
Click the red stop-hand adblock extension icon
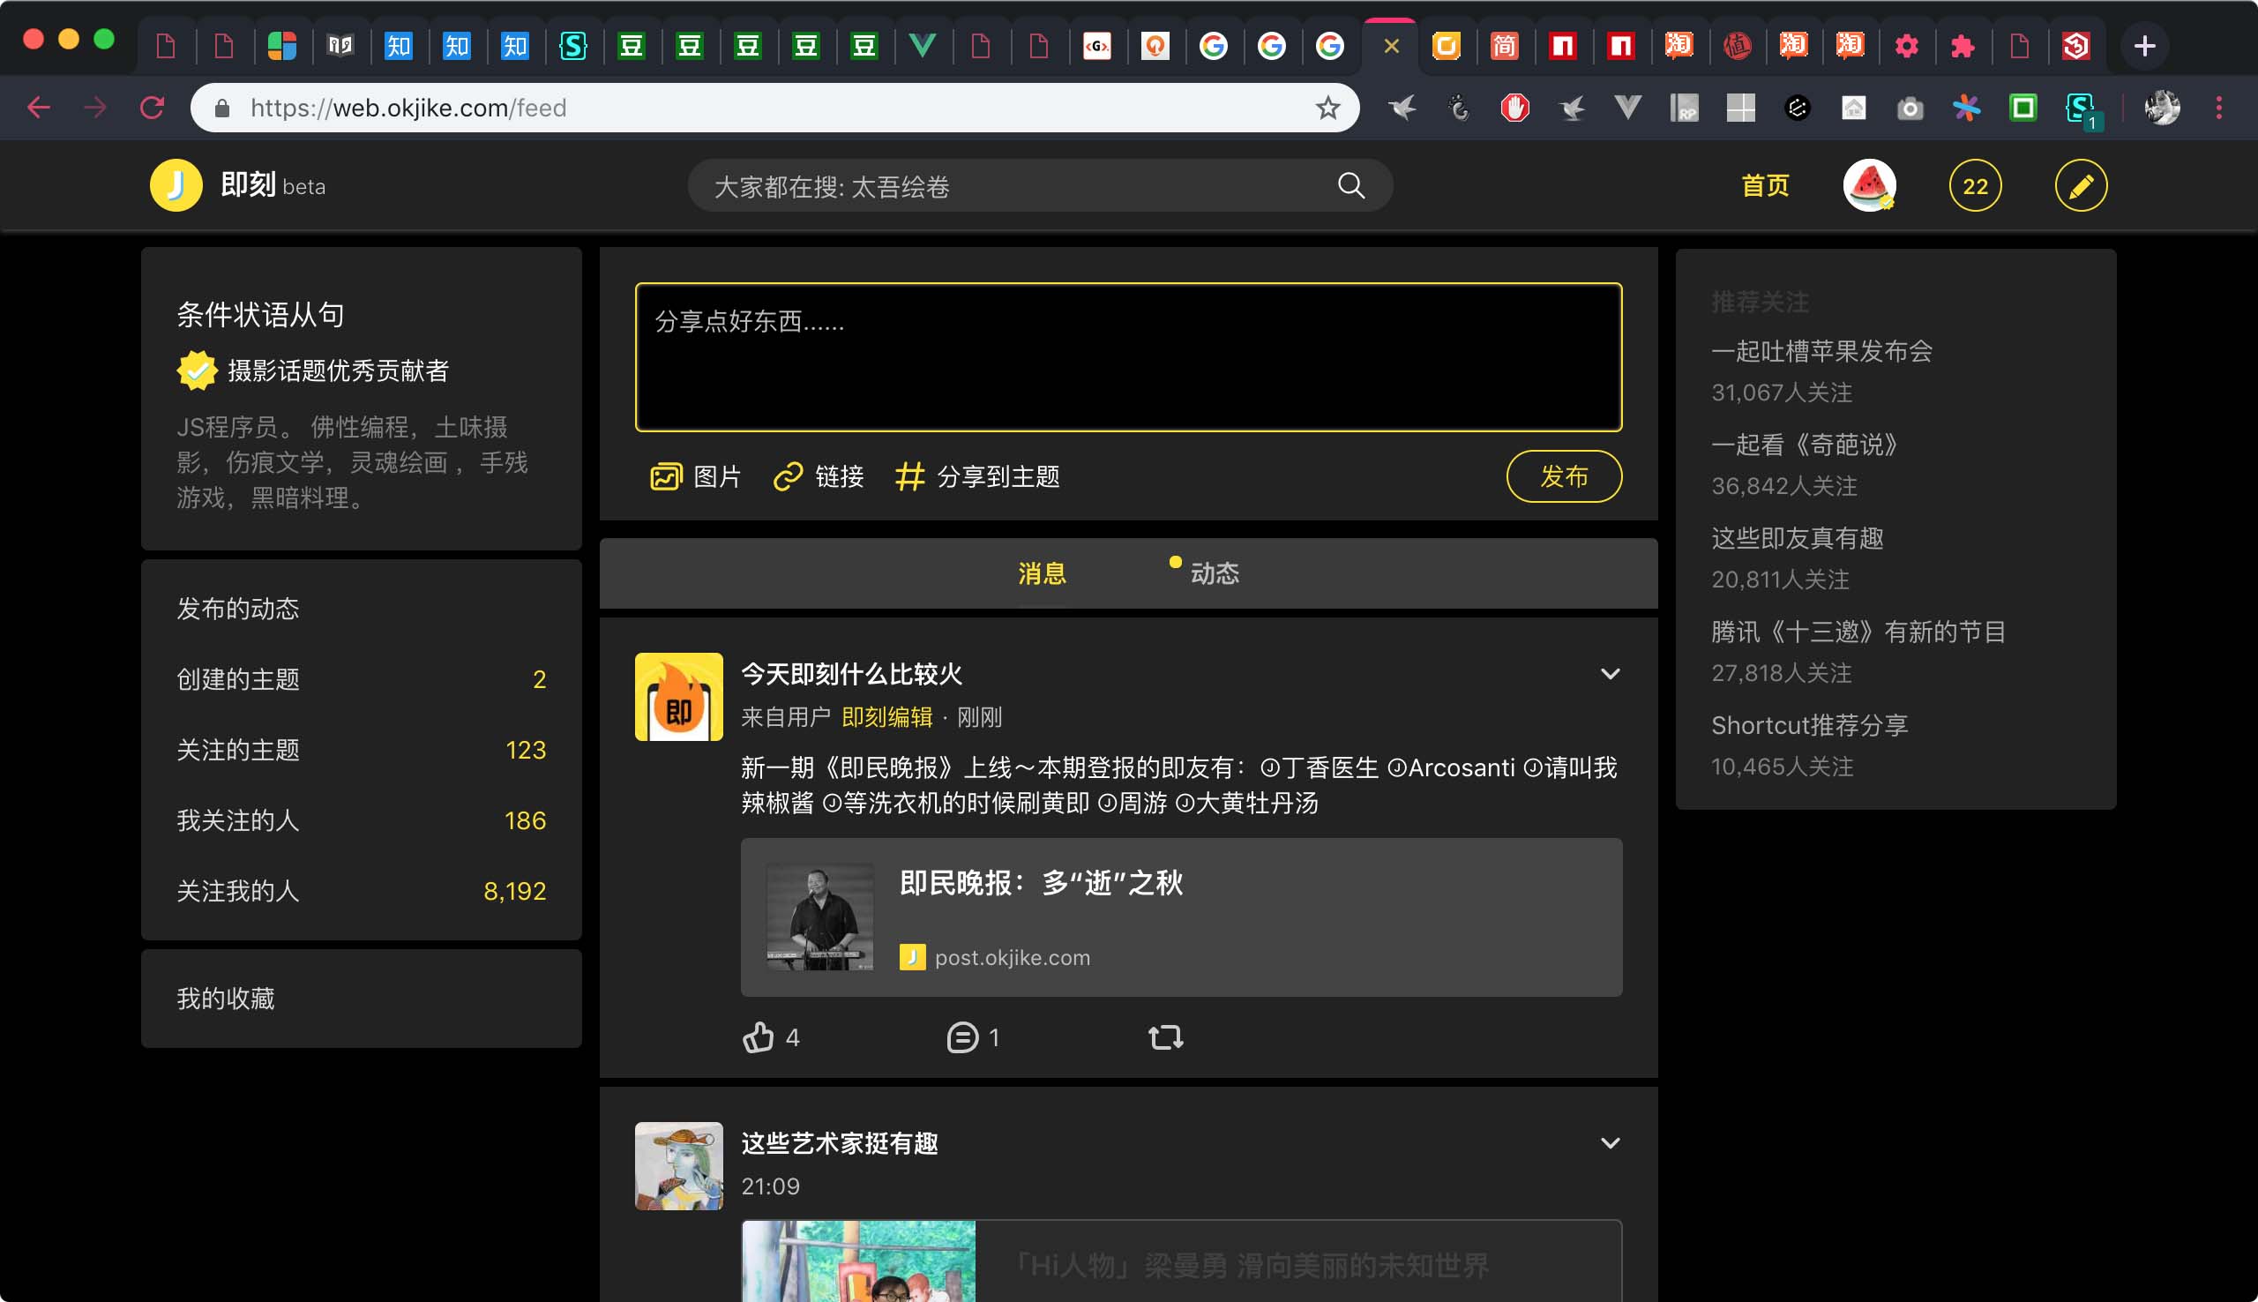(1514, 108)
